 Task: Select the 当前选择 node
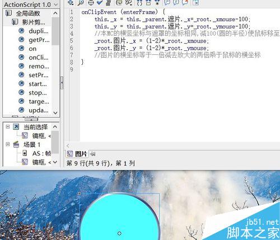point(35,127)
